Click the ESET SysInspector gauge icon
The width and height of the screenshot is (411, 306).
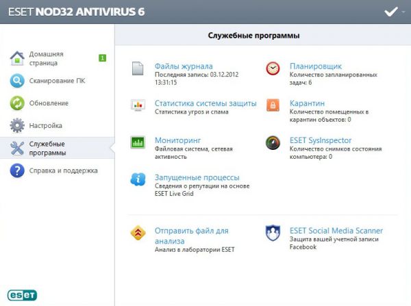pos(273,142)
